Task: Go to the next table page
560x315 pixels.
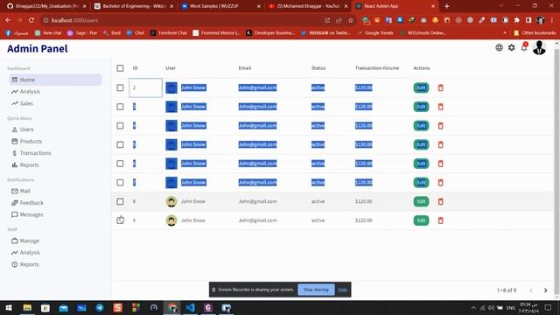Action: coord(545,290)
